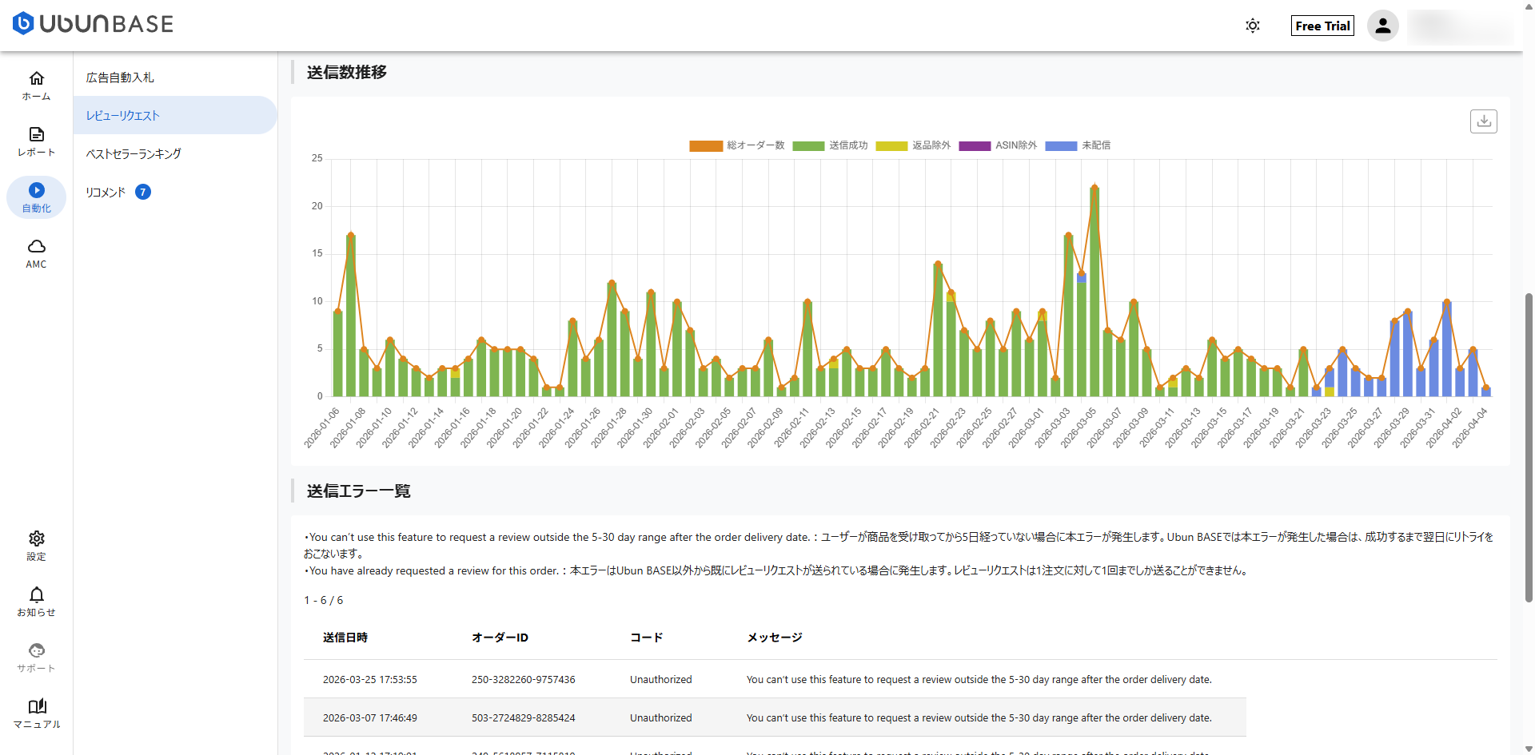Open the AMC cloud icon
Image resolution: width=1535 pixels, height=755 pixels.
tap(37, 246)
